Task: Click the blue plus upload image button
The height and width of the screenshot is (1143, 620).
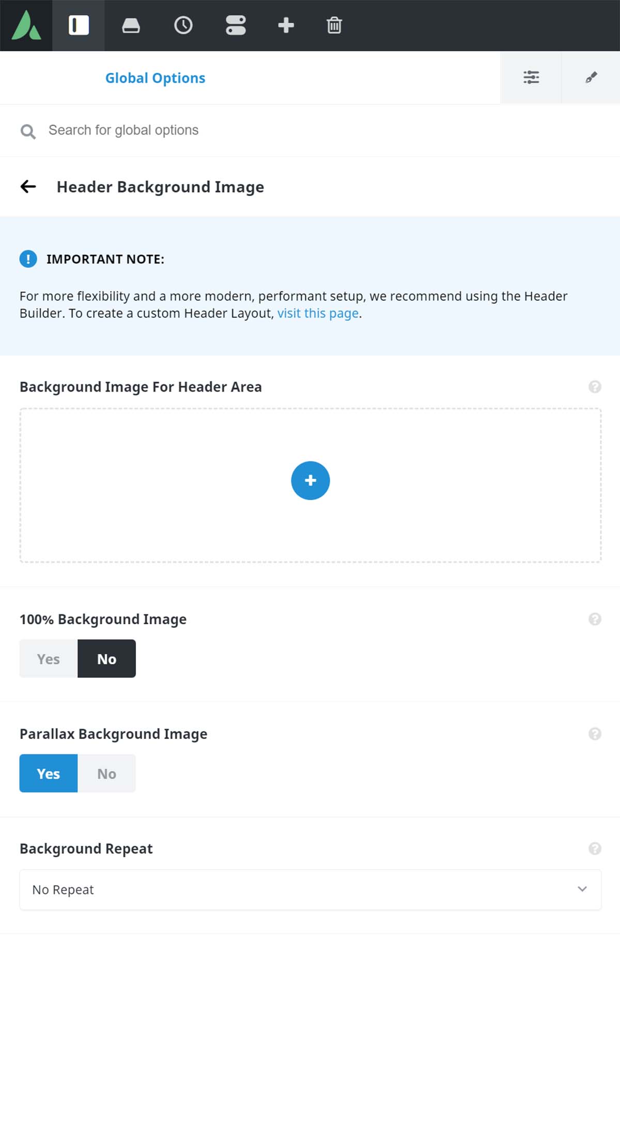Action: tap(311, 481)
